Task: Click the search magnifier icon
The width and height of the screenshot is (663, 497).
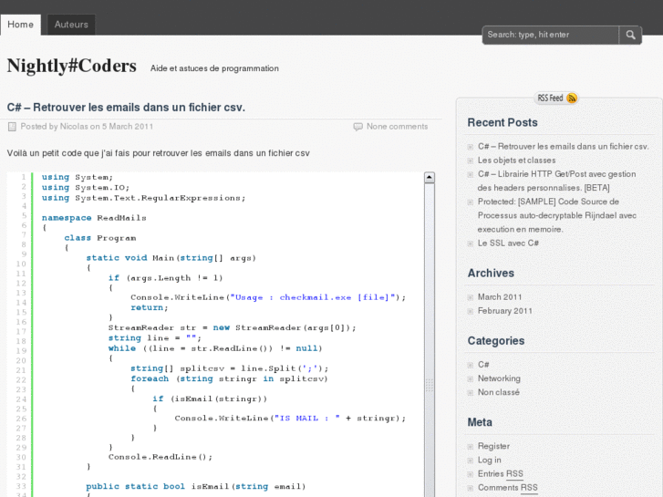Action: point(630,35)
